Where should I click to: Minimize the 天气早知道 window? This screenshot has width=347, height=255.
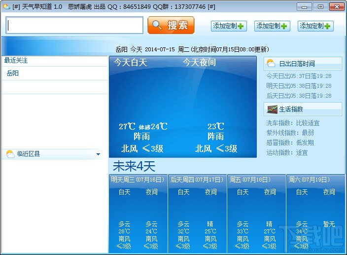tap(304, 7)
